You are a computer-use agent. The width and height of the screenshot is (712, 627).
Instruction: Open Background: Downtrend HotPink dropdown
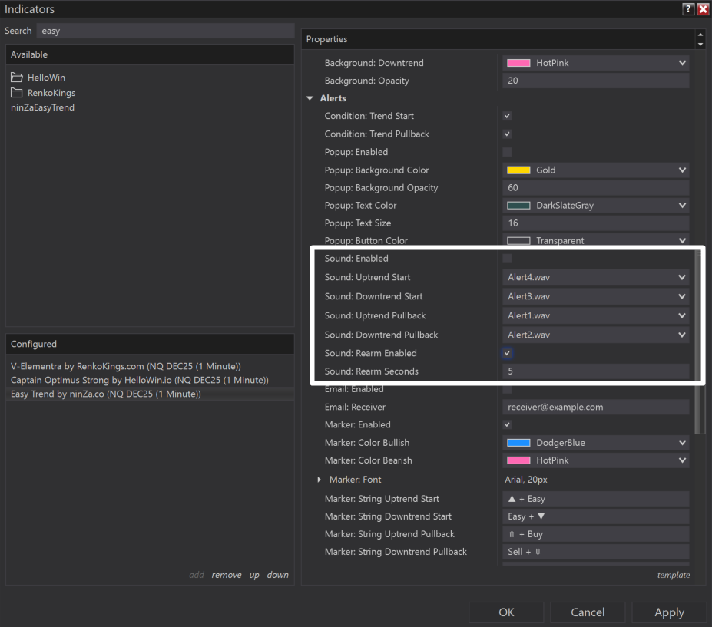tap(596, 63)
